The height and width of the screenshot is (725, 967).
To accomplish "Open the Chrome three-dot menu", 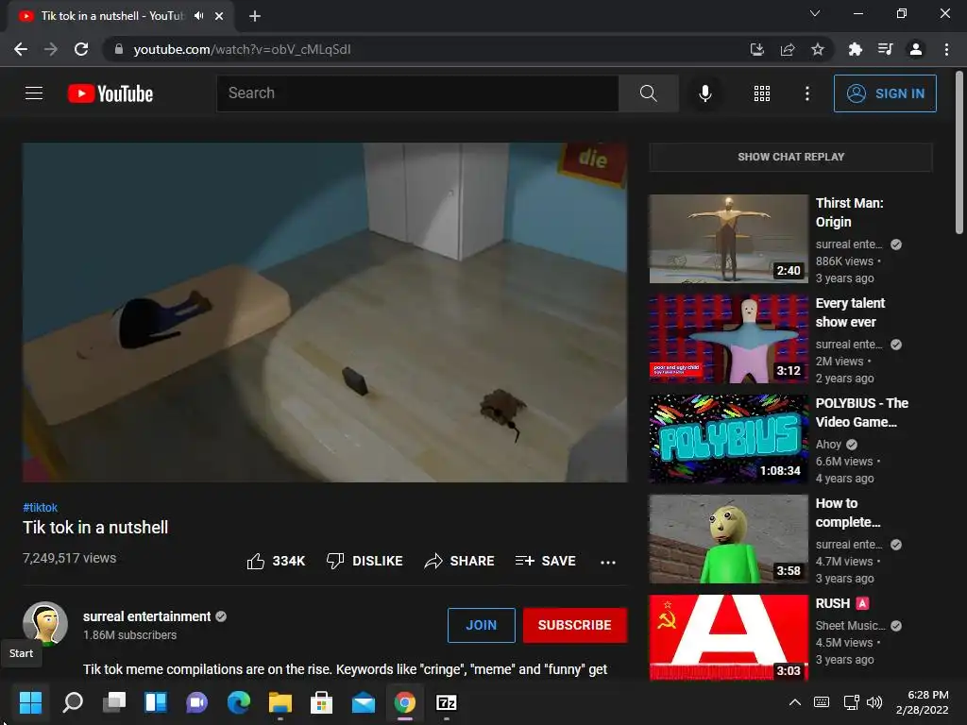I will tap(946, 49).
